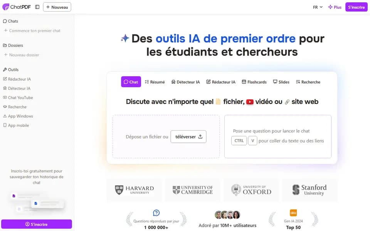
Task: Open the FR language dropdown
Action: point(318,7)
